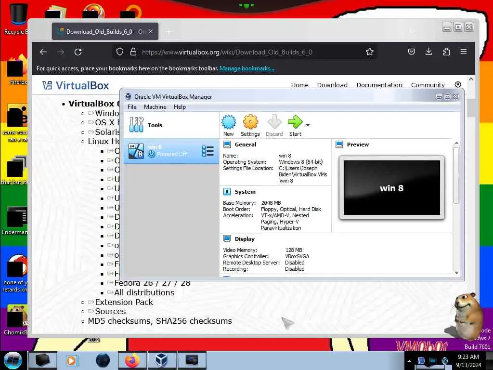Open the All distributions link
Viewport: 493px width, 370px height.
[x=144, y=292]
